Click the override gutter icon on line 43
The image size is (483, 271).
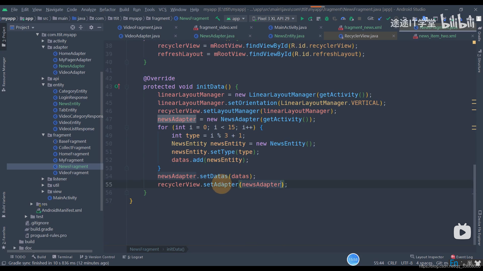[x=117, y=87]
